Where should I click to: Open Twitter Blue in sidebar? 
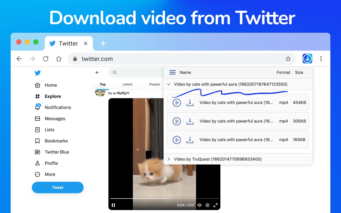pyautogui.click(x=52, y=152)
